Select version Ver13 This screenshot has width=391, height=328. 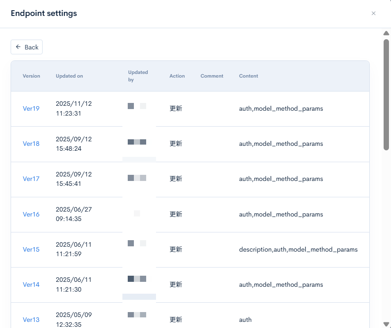(x=31, y=319)
